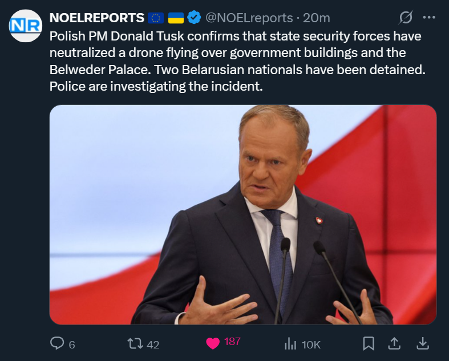Click the reply speech bubble icon

(57, 343)
